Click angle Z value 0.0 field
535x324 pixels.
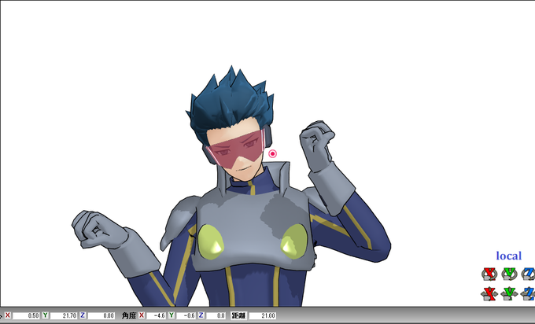coord(216,316)
